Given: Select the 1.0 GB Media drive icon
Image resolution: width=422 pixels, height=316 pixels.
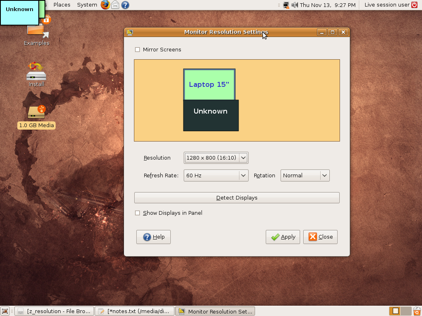Looking at the screenshot, I should click(x=36, y=113).
